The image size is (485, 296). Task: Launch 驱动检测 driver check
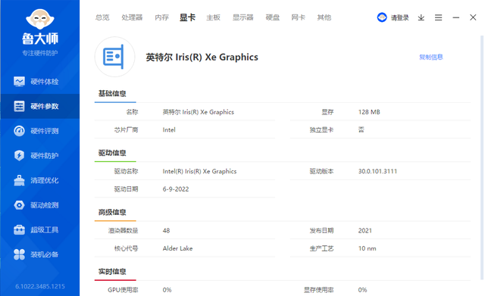39,205
